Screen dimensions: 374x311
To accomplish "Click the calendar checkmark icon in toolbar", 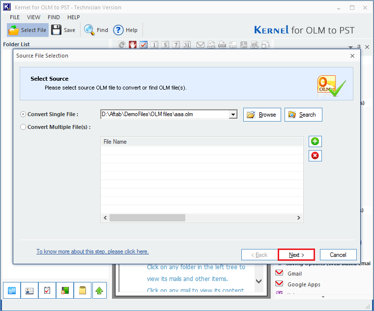I will click(144, 45).
